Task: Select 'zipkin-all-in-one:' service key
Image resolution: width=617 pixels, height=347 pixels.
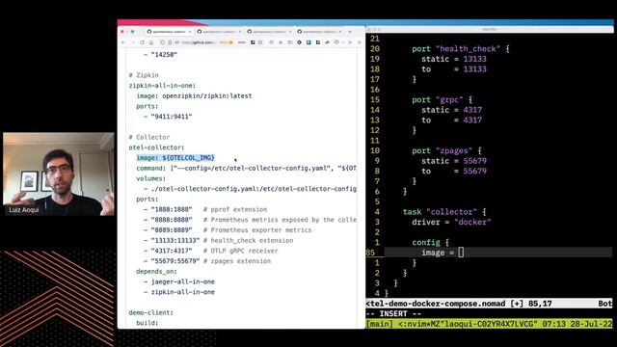Action: [x=162, y=86]
